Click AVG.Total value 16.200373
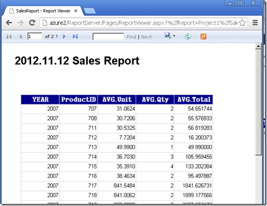Screen dimensions: 267x206 point(200,138)
